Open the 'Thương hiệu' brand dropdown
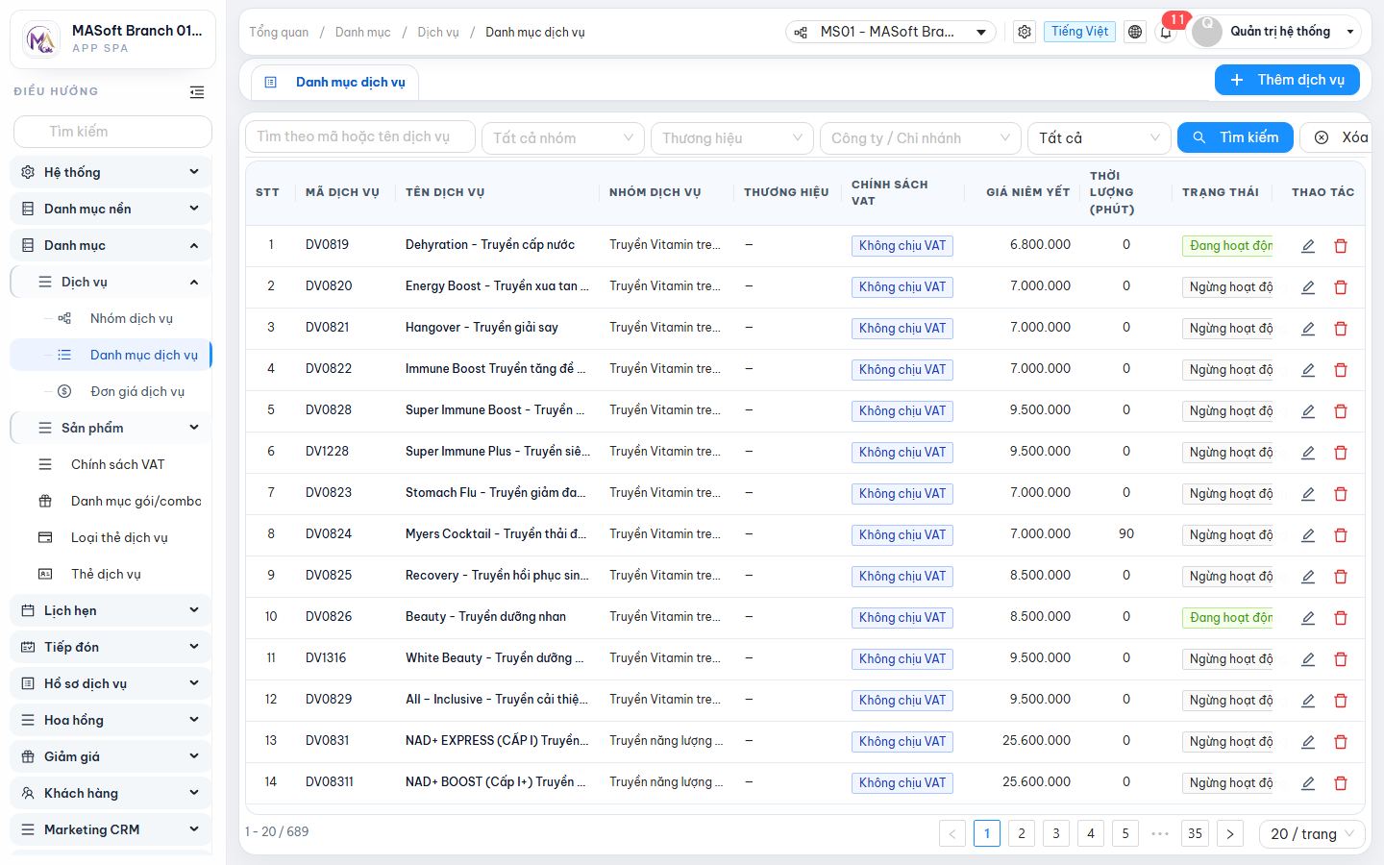The height and width of the screenshot is (865, 1384). [x=732, y=137]
